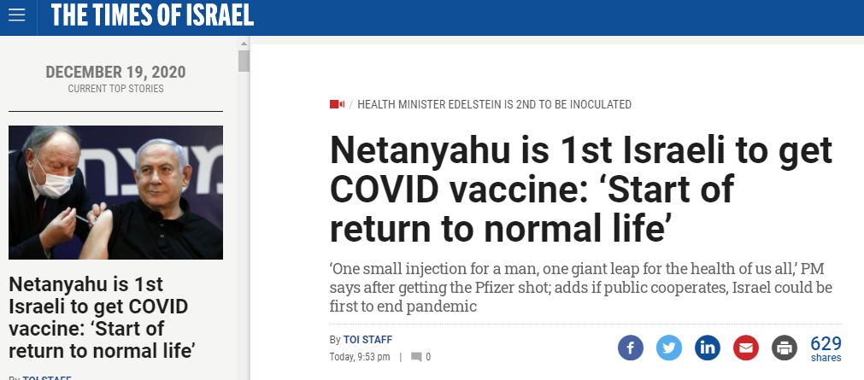Open the hamburger navigation menu
The height and width of the screenshot is (380, 864).
[17, 16]
